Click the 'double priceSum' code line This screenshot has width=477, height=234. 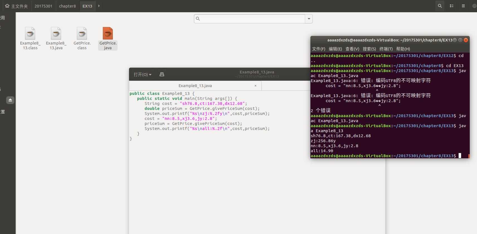click(x=202, y=109)
